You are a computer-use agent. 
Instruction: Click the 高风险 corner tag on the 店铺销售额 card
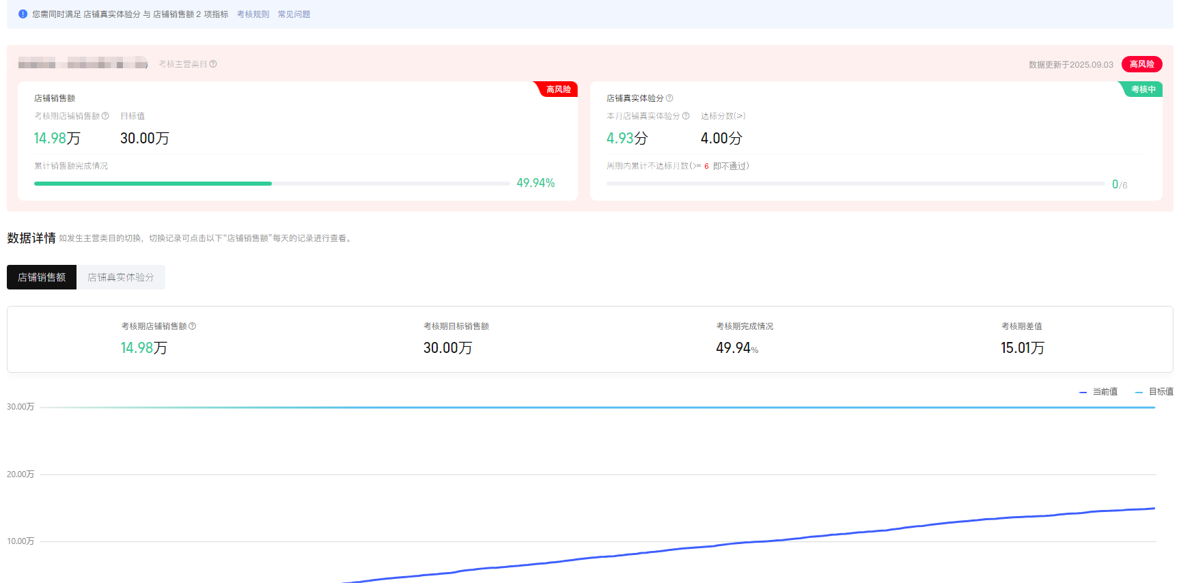[x=557, y=89]
